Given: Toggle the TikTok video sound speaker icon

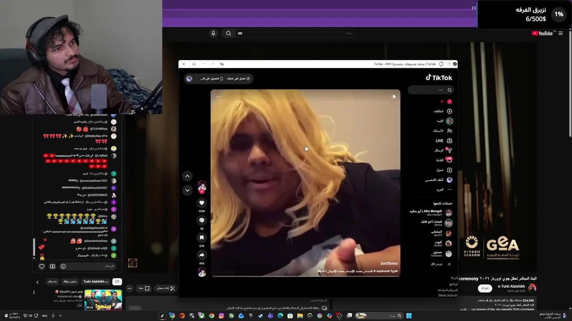Looking at the screenshot, I should (393, 96).
